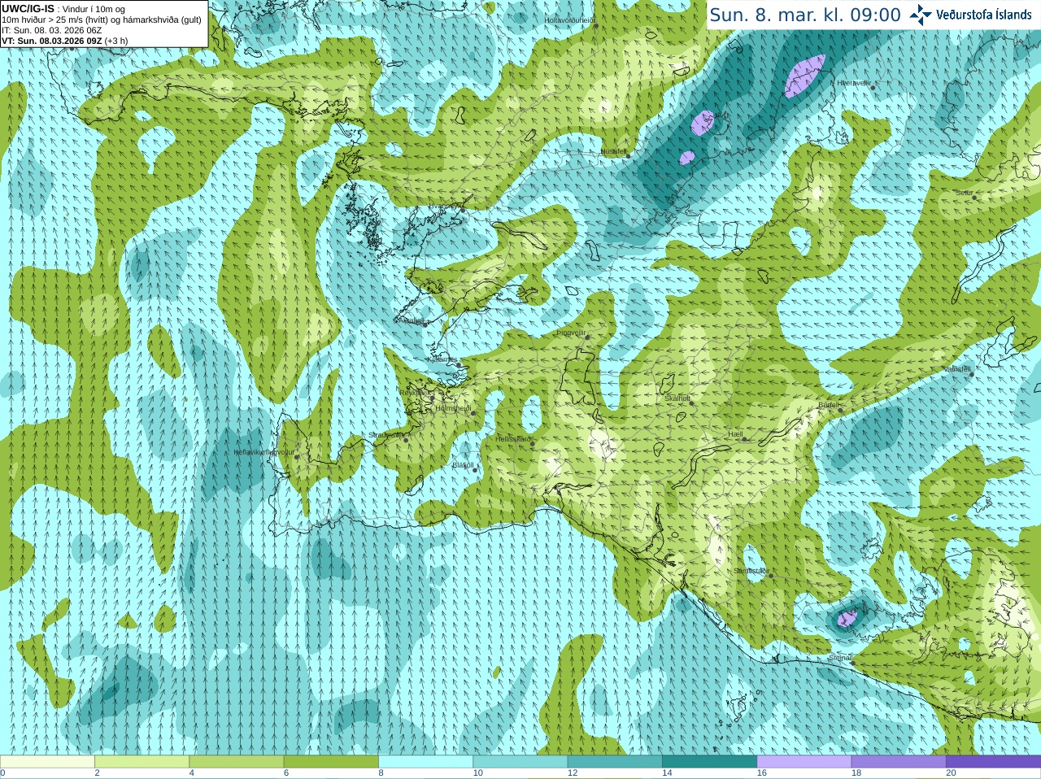Select the 4–6 m/s legend color swatch
Viewport: 1041px width, 779px height.
pos(237,761)
